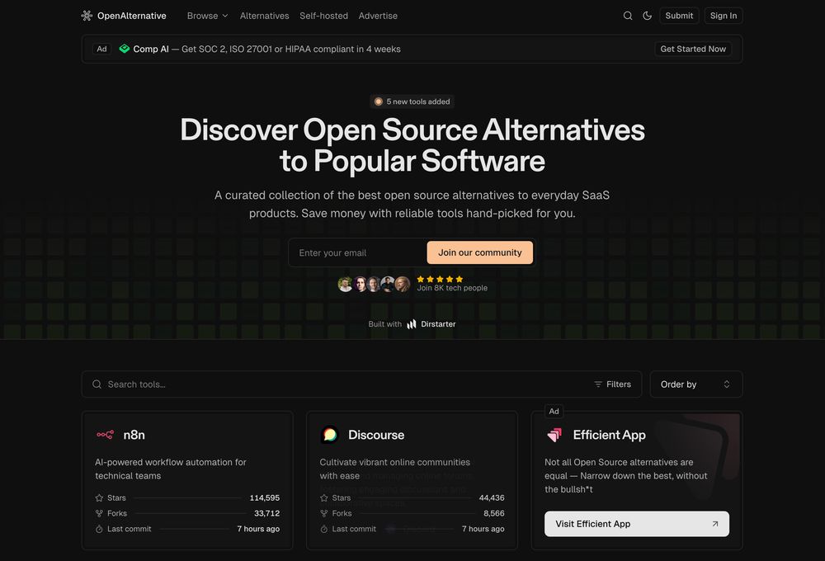Open the Alternatives nav item
Viewport: 825px width, 561px height.
point(265,16)
